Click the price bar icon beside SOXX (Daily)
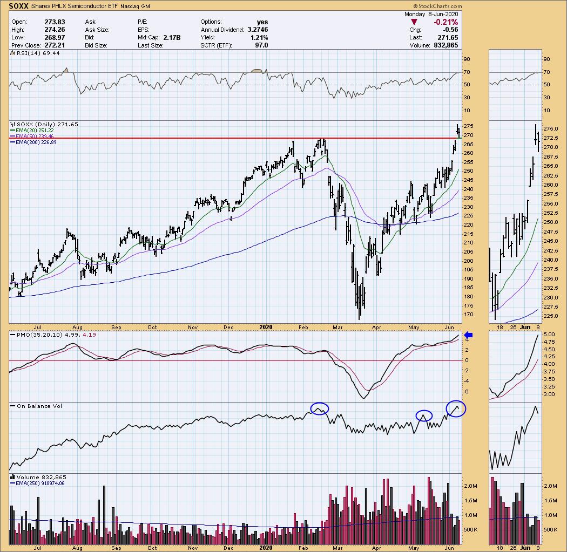 click(x=13, y=124)
